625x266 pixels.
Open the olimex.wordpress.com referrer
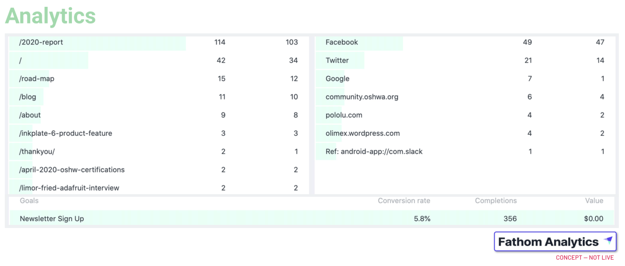click(x=465, y=133)
